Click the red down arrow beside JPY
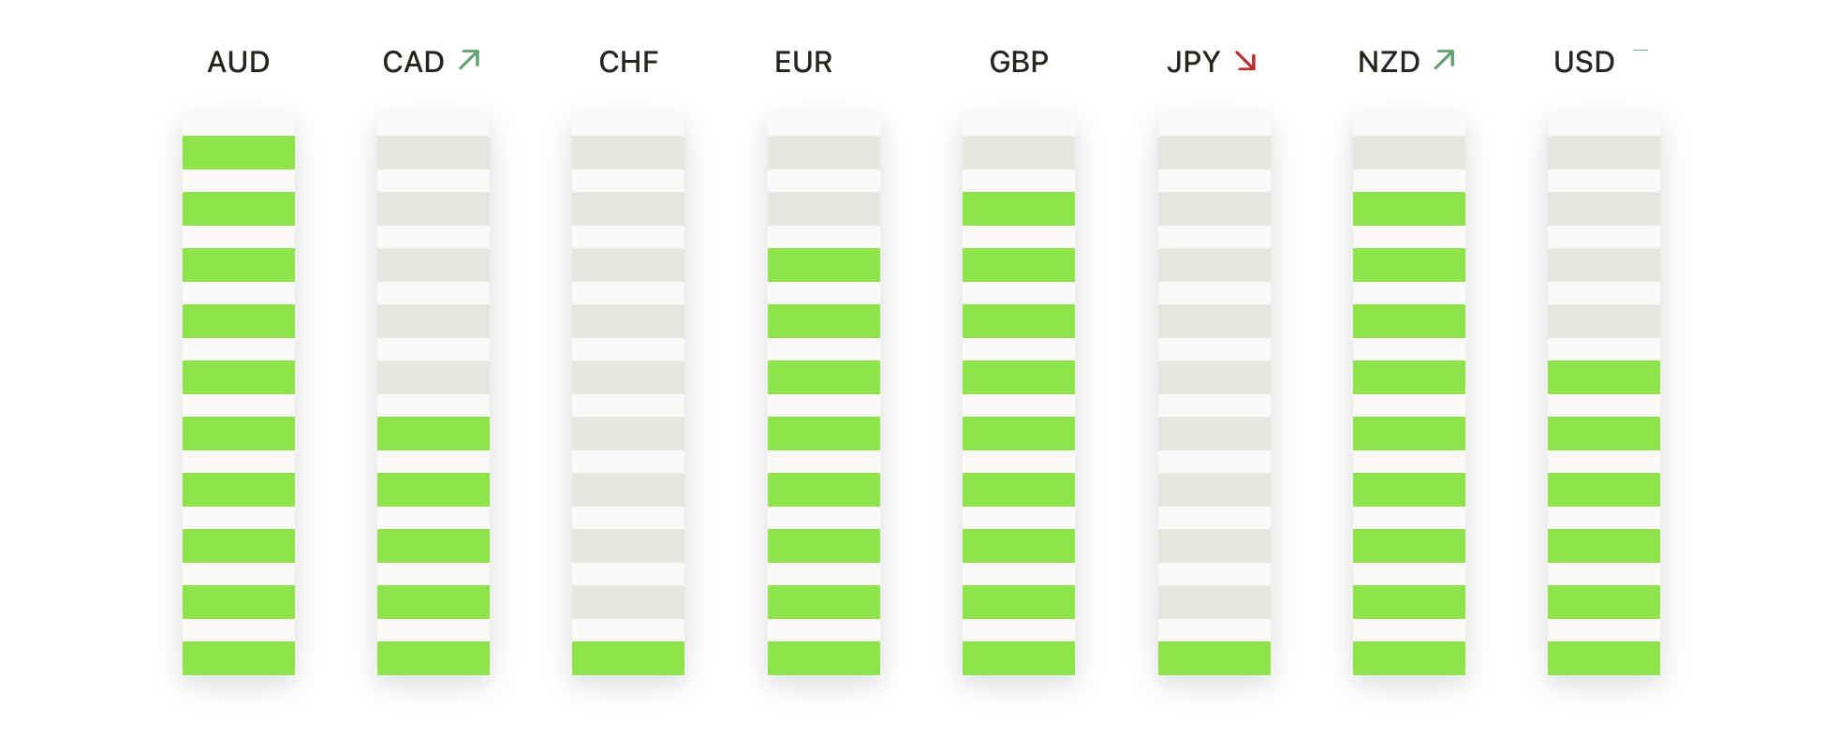Image resolution: width=1839 pixels, height=736 pixels. [1245, 61]
